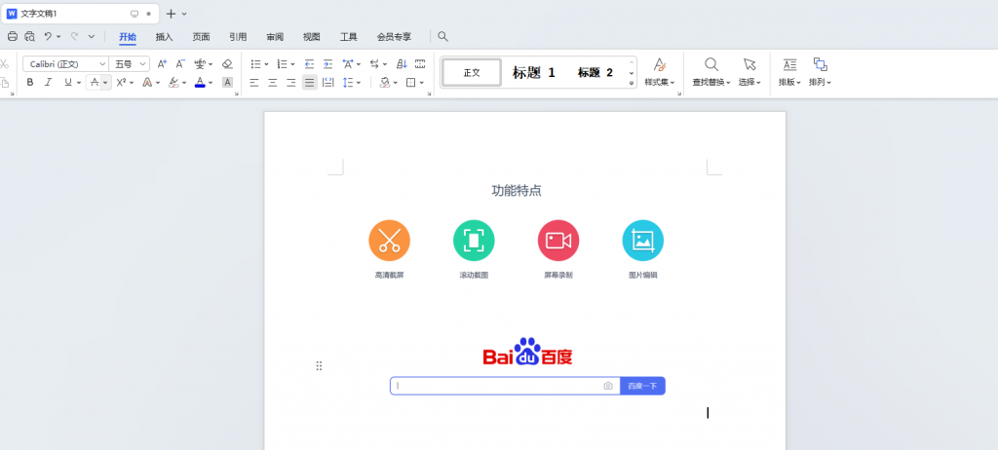998x450 pixels.
Task: Click the line spacing icon
Action: 348,82
